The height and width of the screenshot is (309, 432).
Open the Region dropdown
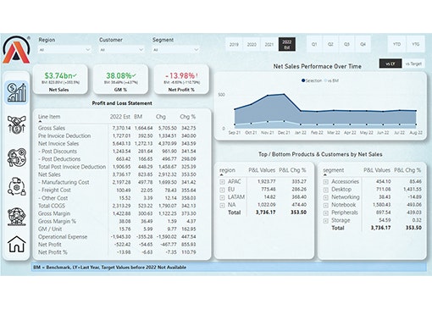coord(64,50)
